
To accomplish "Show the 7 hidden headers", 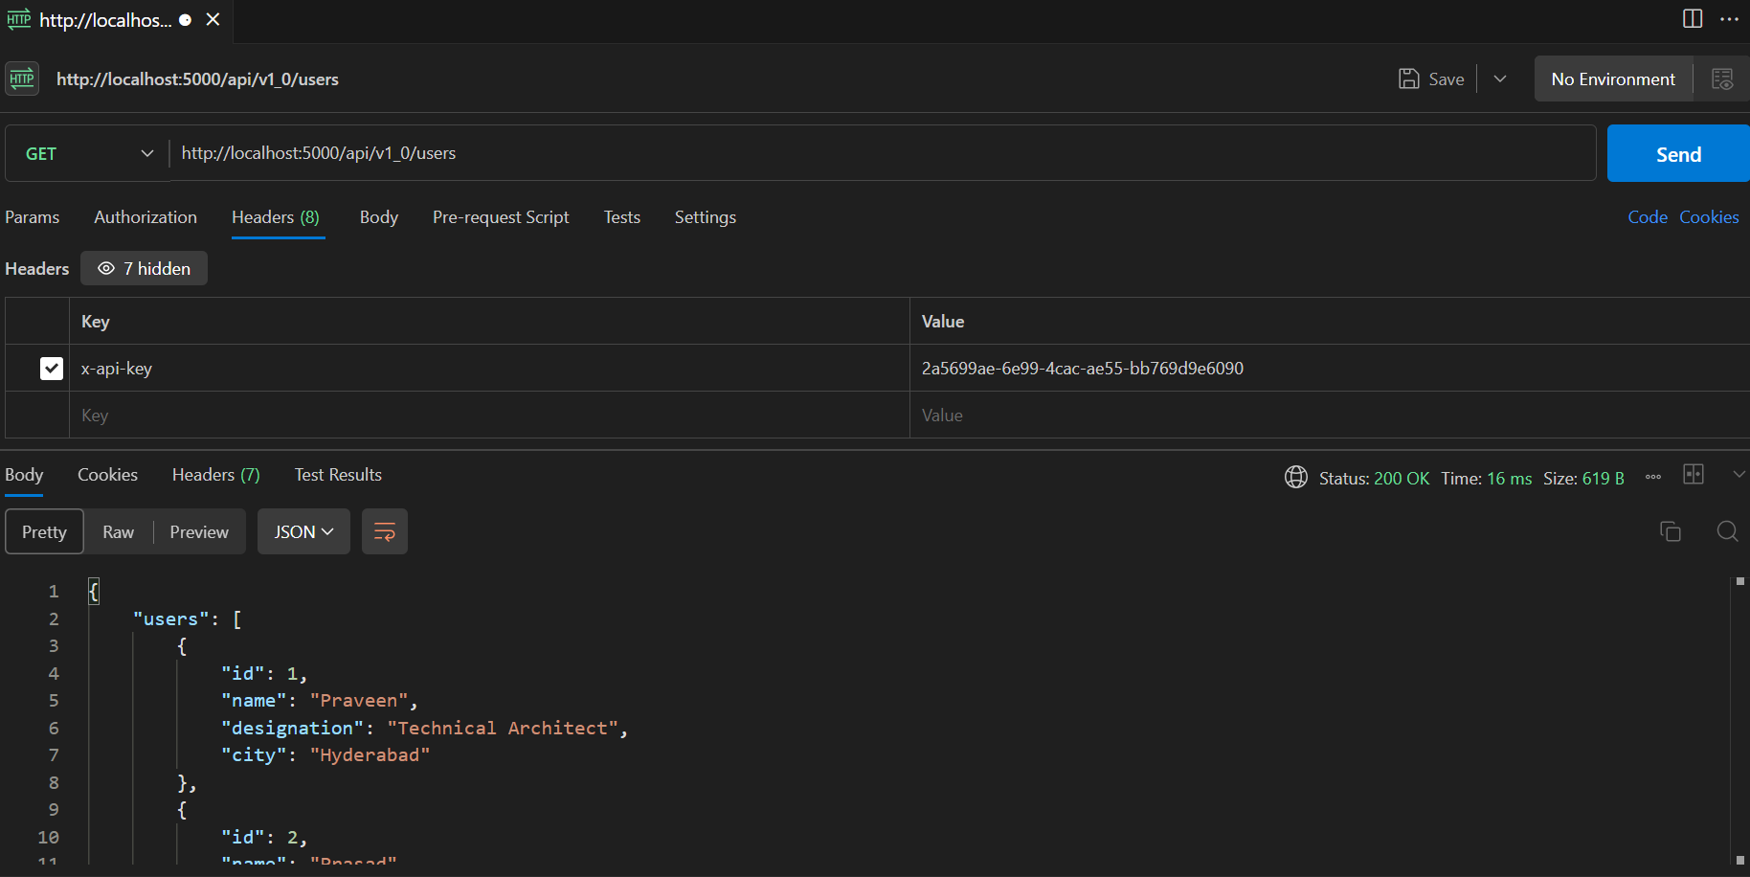I will [x=144, y=269].
